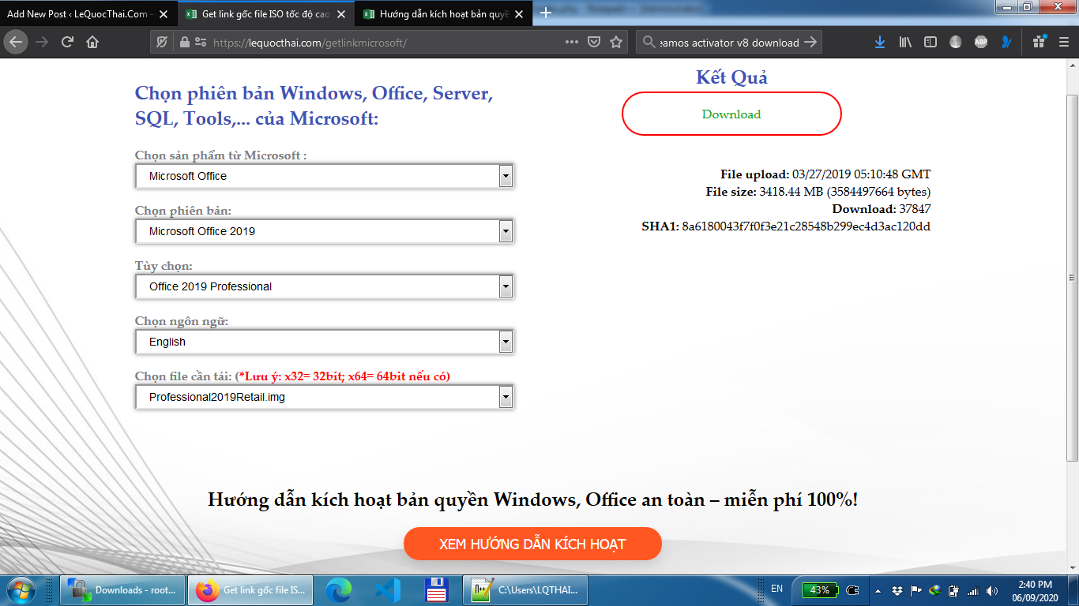Expand Microsoft Office 2019 version dropdown
Image resolution: width=1079 pixels, height=606 pixels.
[325, 231]
